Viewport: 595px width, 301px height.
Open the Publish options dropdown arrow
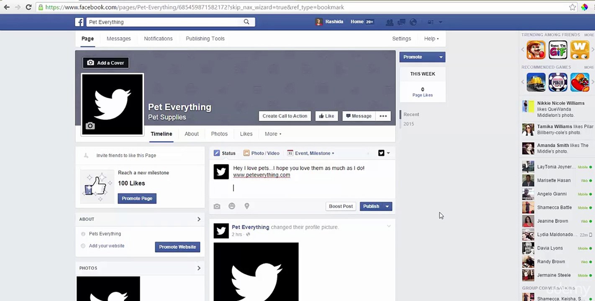pos(387,206)
